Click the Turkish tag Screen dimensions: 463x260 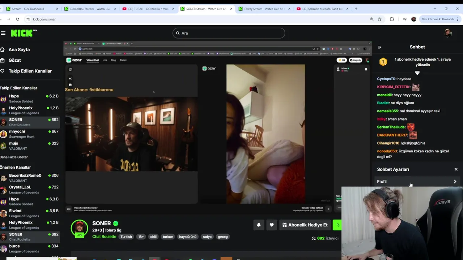click(126, 237)
